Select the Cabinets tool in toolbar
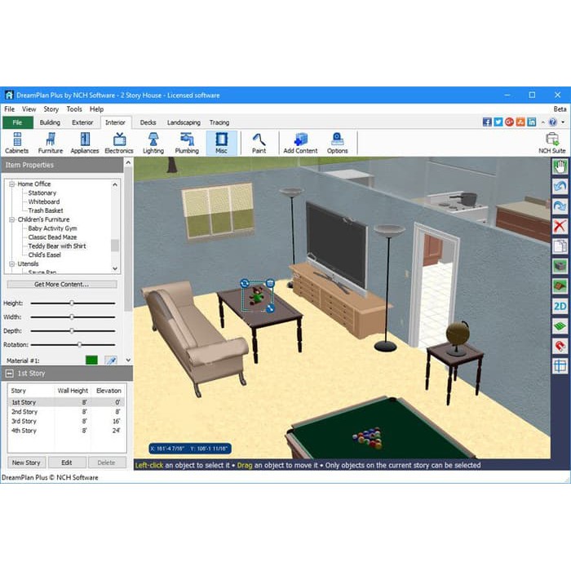The height and width of the screenshot is (571, 571). pos(16,143)
